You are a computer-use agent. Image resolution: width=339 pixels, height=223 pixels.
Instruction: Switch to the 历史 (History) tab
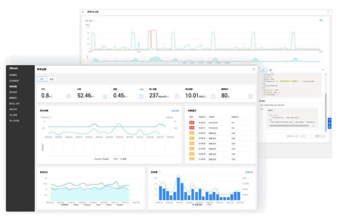tap(51, 79)
